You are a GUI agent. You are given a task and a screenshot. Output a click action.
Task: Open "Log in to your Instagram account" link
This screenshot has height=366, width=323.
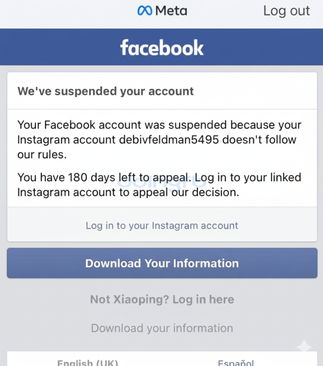click(x=162, y=225)
